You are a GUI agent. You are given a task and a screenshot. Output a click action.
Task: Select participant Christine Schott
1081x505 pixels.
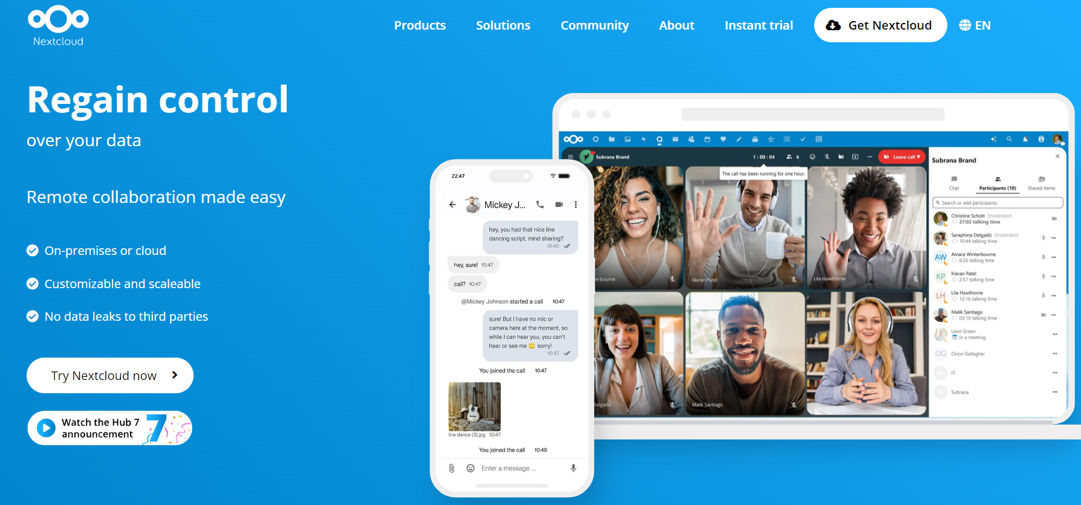[998, 219]
